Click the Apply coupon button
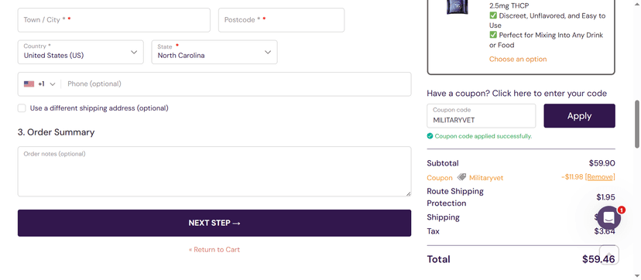Viewport: 641px width, 280px height. coord(579,116)
